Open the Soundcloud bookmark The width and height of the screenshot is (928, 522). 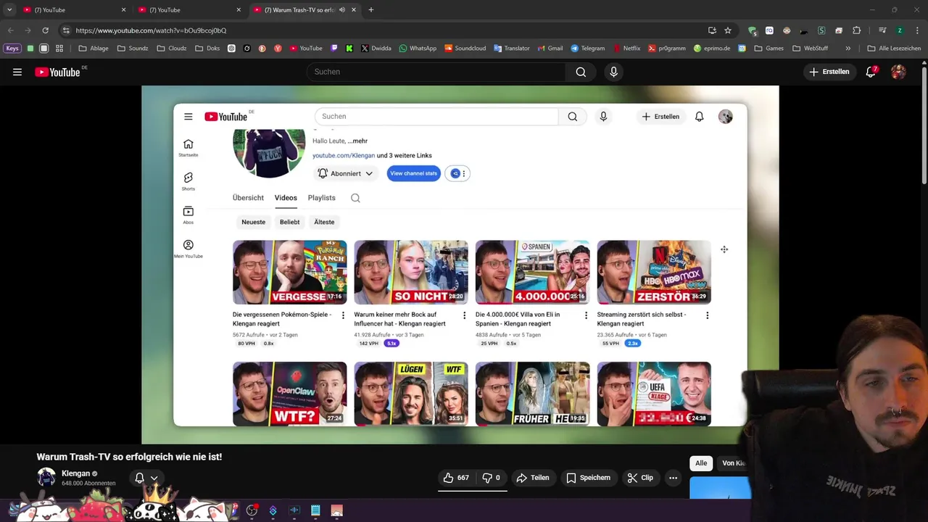click(x=465, y=49)
